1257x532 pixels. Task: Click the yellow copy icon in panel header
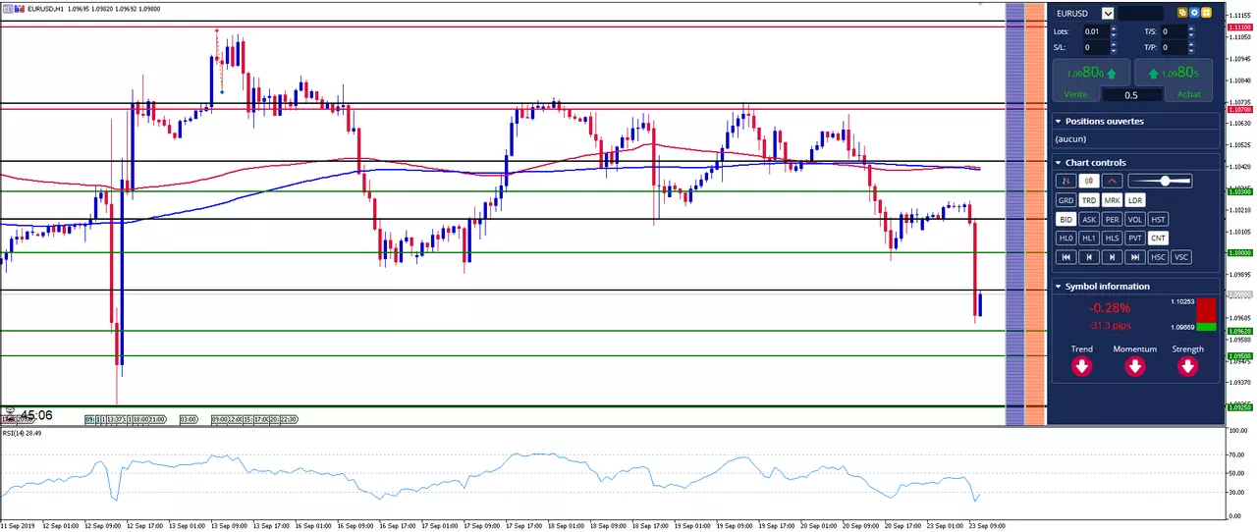pyautogui.click(x=1182, y=13)
